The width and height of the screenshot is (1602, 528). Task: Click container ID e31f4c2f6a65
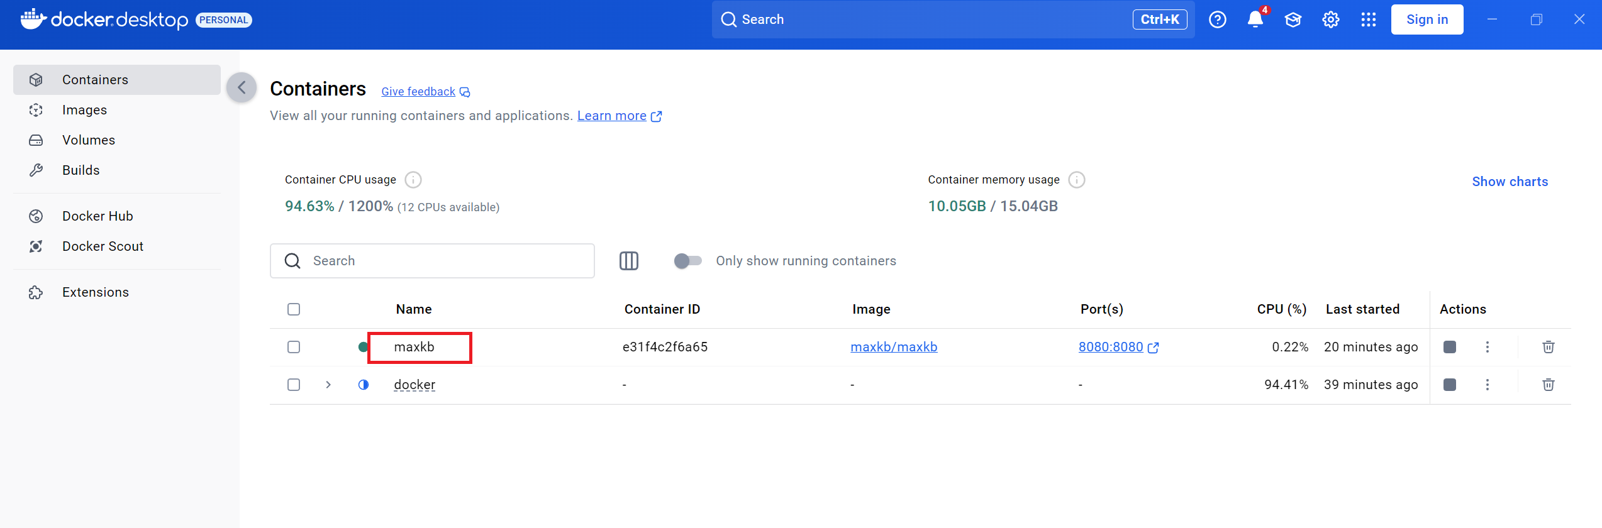(665, 347)
